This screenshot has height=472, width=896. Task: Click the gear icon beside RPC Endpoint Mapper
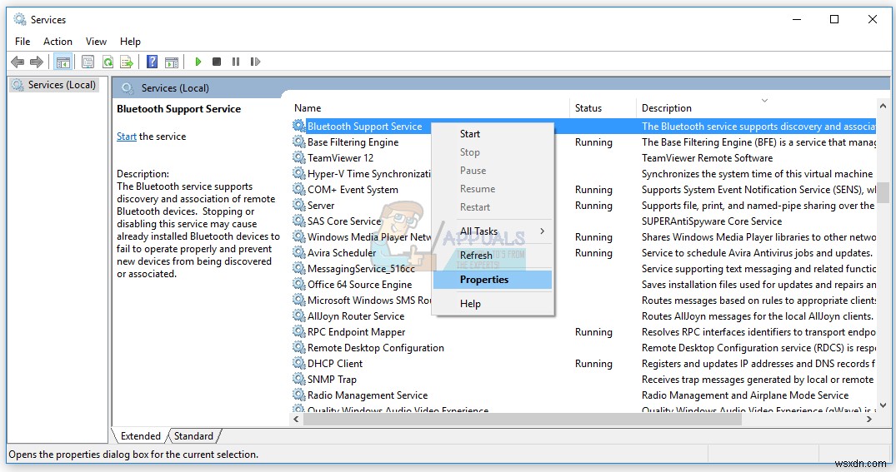[x=299, y=331]
